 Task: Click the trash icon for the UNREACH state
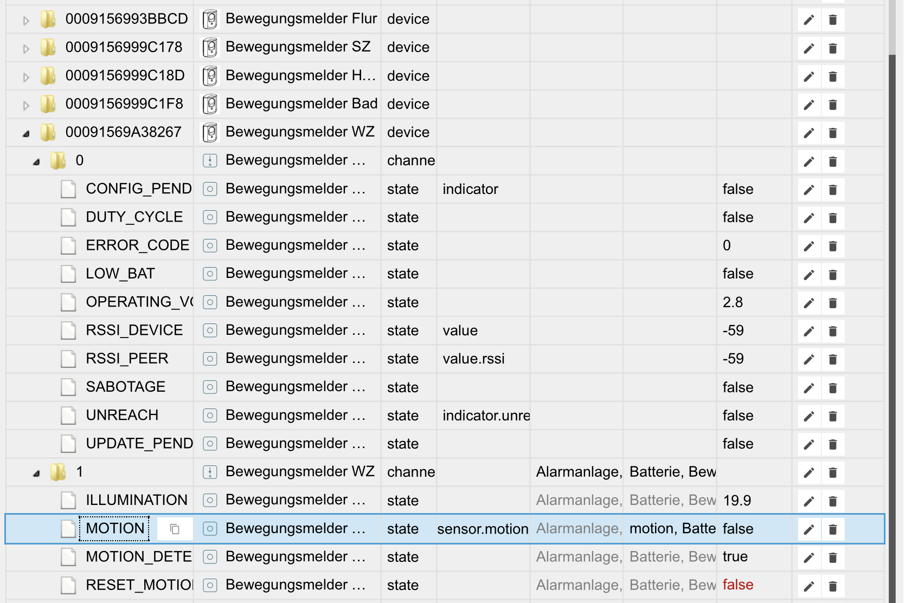click(x=833, y=416)
